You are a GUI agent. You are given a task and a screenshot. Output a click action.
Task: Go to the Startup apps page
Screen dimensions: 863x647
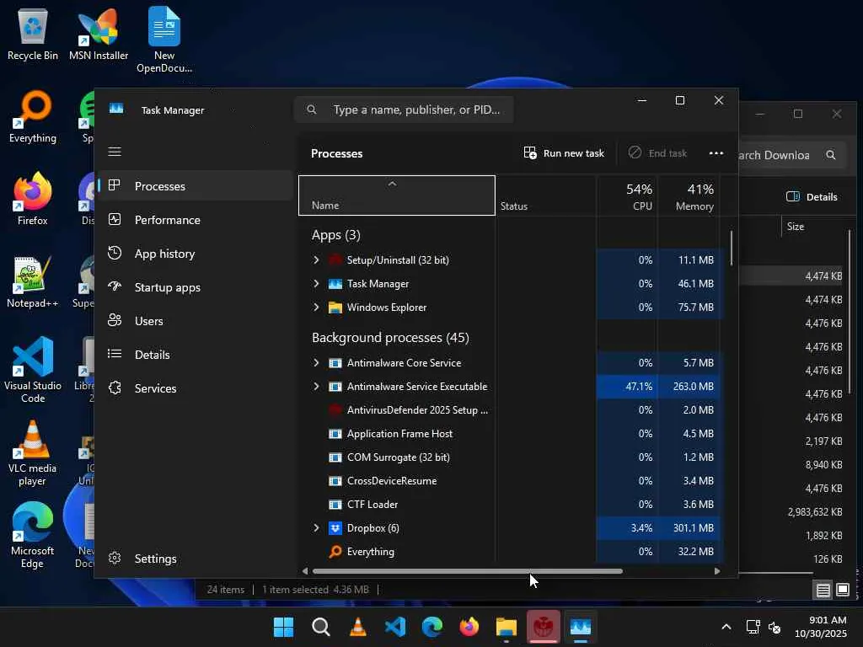pyautogui.click(x=196, y=287)
